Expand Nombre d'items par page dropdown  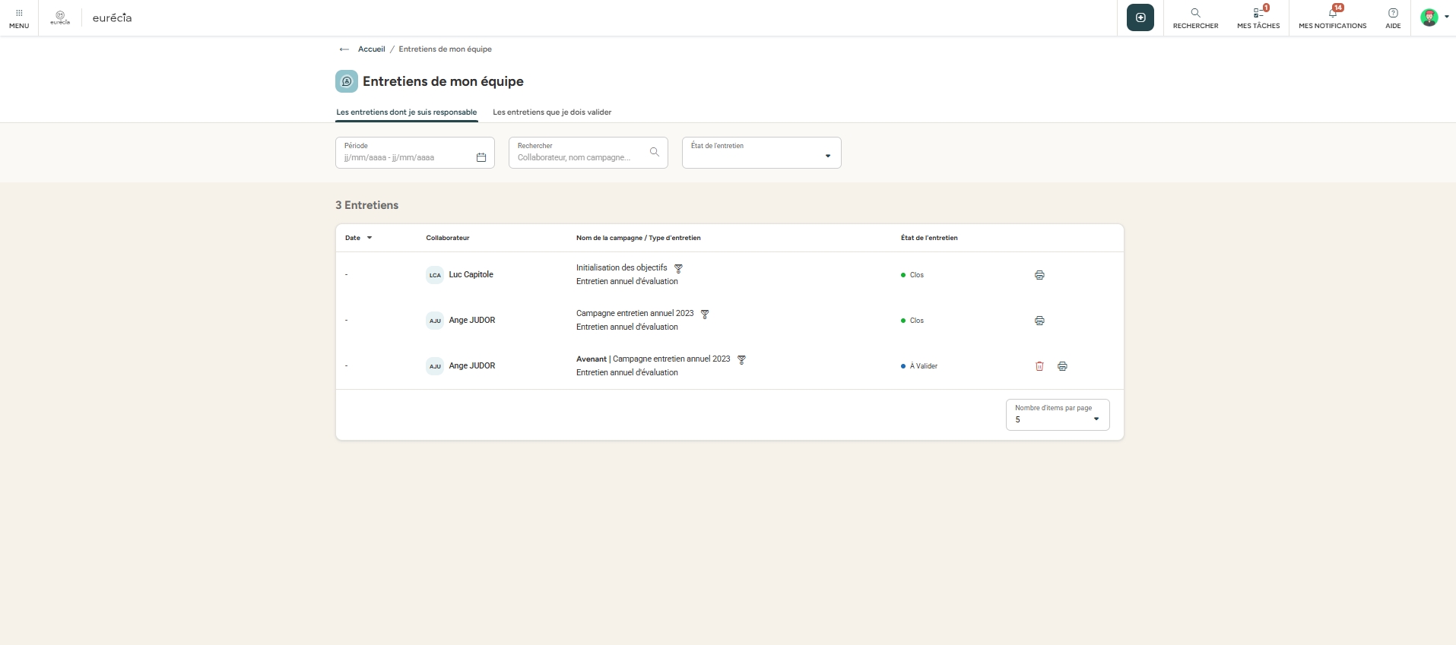tap(1096, 419)
